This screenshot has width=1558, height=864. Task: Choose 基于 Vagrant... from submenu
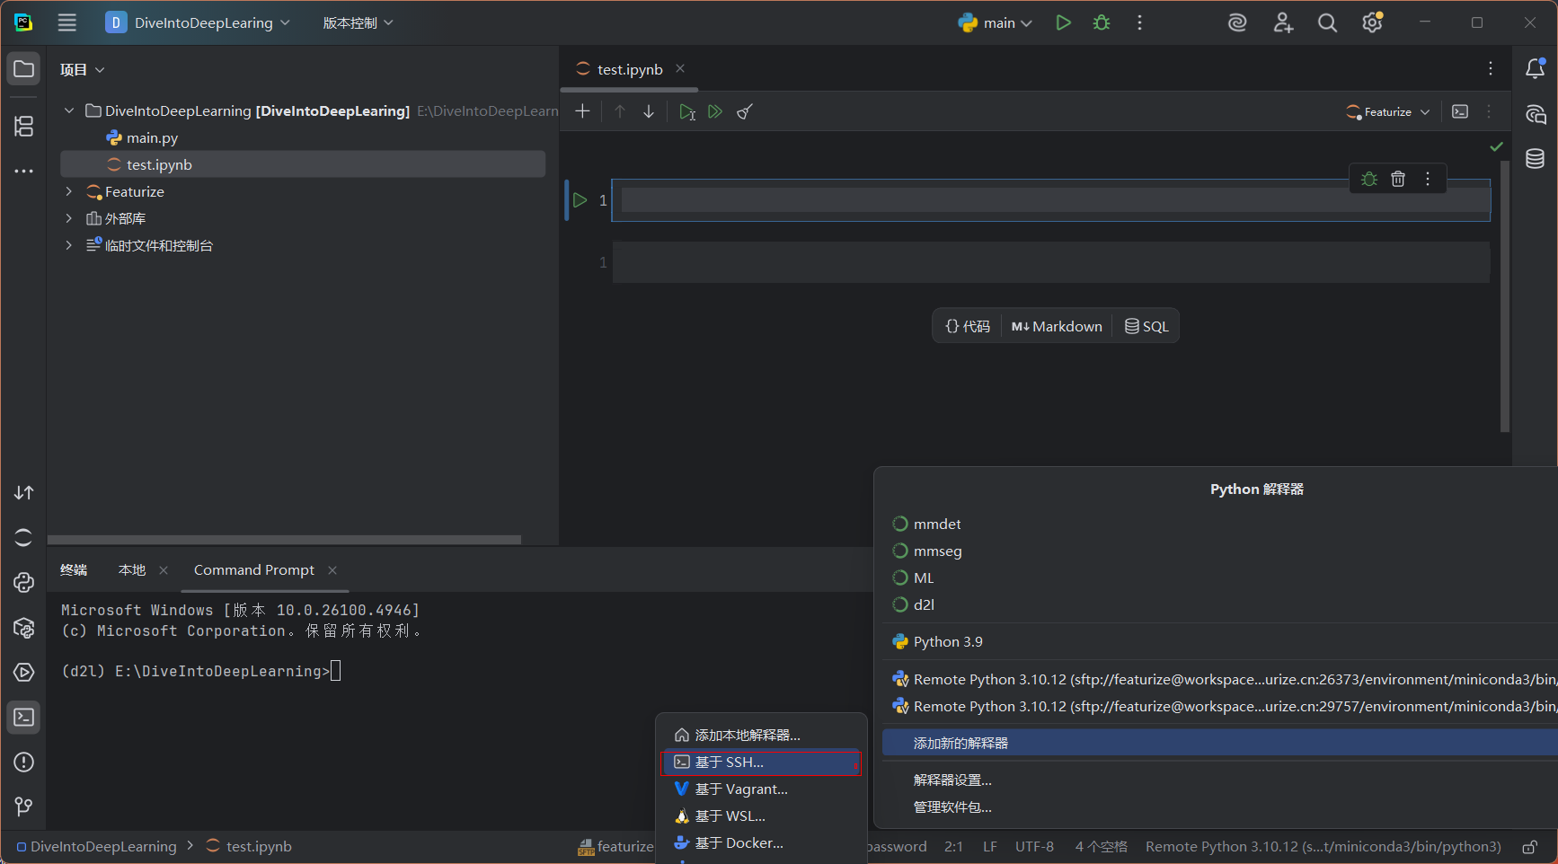762,789
